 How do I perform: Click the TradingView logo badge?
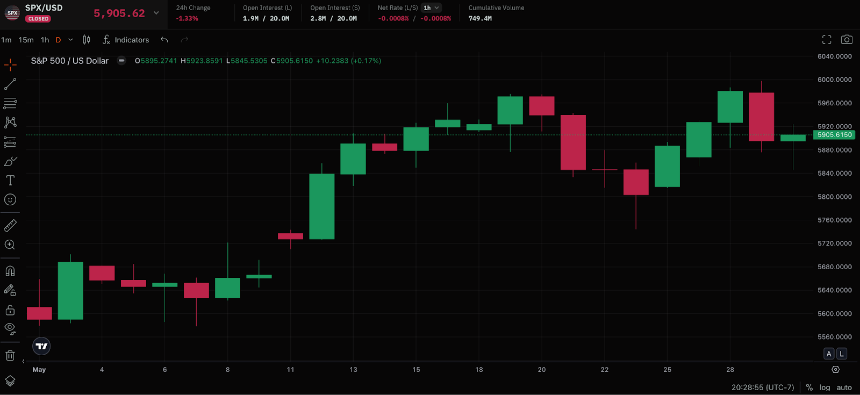click(x=41, y=346)
